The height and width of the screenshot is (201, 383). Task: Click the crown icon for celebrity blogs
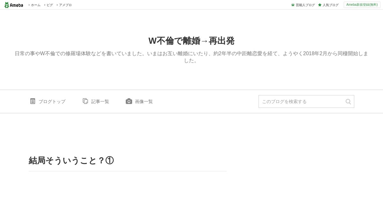click(293, 5)
